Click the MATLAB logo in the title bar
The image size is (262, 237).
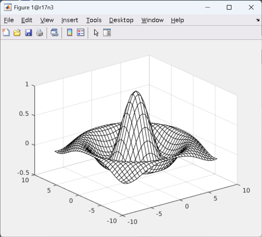click(x=7, y=7)
